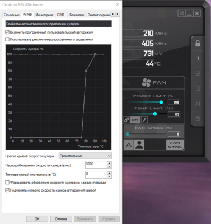Decrease temperature hysteresis value stepper
Screen dimensions: 211x224
(109, 176)
